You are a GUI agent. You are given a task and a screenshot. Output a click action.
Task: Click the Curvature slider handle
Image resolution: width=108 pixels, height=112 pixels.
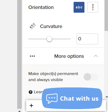pyautogui.click(x=49, y=39)
